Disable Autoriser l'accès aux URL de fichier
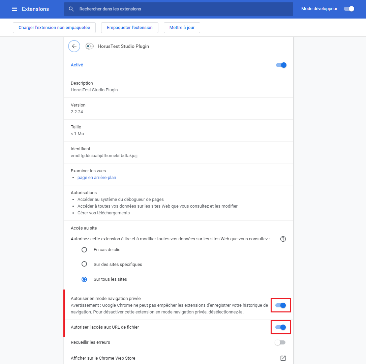366x364 pixels. tap(280, 327)
